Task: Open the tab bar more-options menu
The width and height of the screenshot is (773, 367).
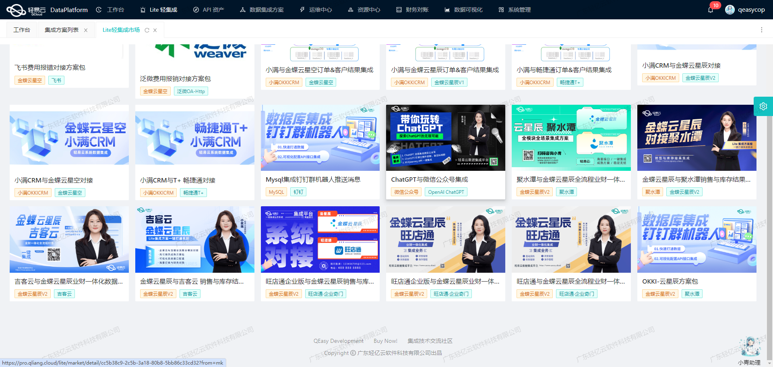Action: 761,30
